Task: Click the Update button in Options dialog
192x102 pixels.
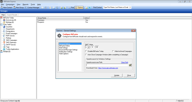Action: coord(117,75)
